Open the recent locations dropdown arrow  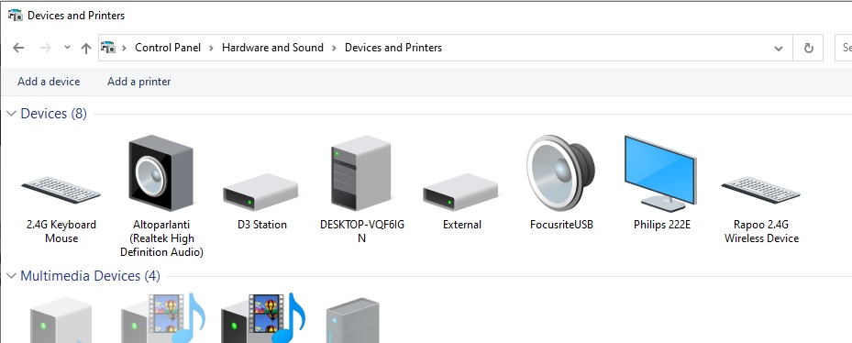[x=67, y=48]
